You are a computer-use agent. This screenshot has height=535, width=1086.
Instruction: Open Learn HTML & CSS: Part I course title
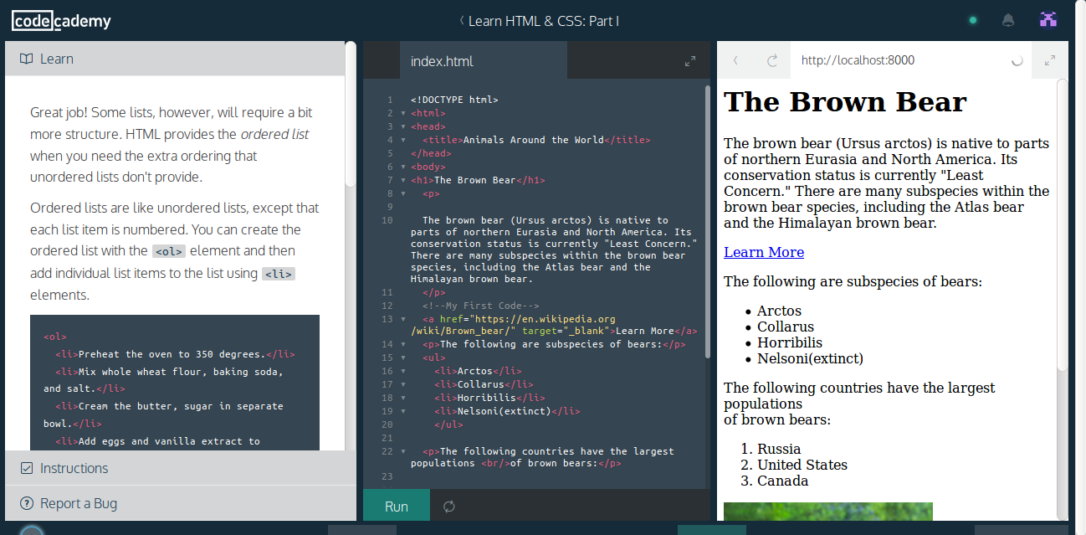(x=544, y=21)
